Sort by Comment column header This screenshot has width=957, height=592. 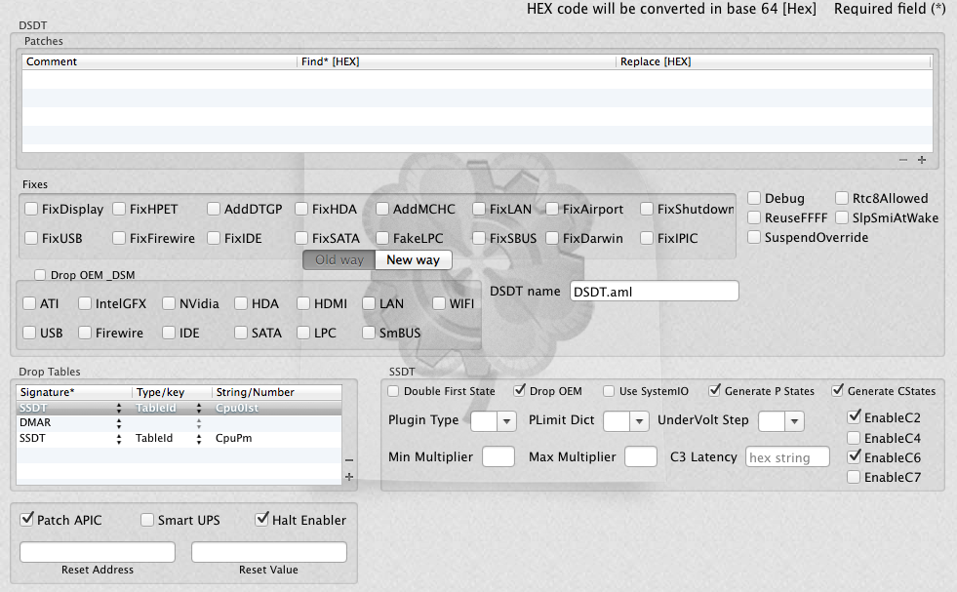point(160,61)
